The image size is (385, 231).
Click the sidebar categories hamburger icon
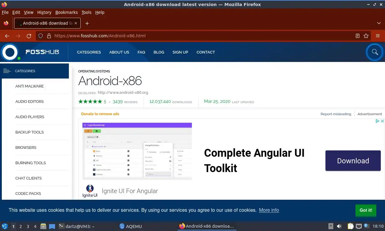point(7,71)
